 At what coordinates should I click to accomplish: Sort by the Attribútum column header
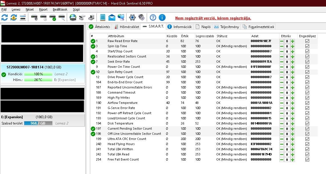click(x=137, y=36)
